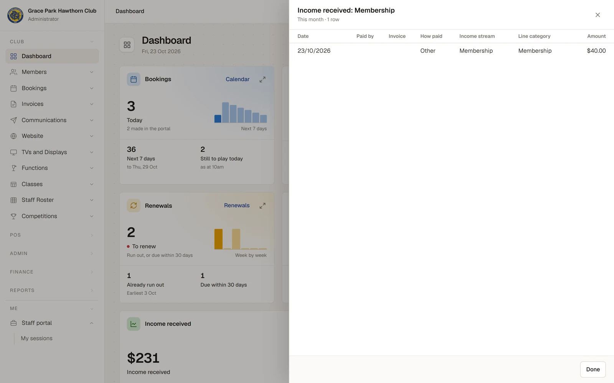Click the Website globe icon
Image resolution: width=614 pixels, height=383 pixels.
click(x=13, y=136)
